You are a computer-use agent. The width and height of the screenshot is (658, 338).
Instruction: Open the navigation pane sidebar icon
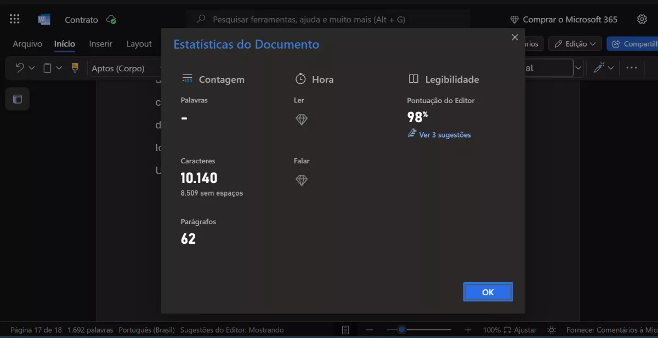[17, 99]
